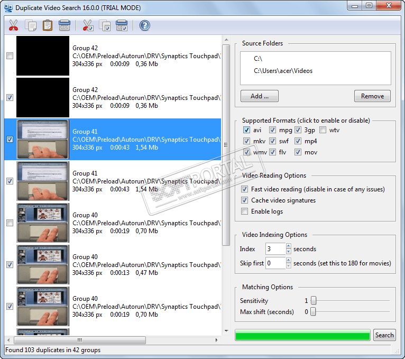The image size is (405, 359).
Task: Click the green search progress bar
Action: point(302,335)
